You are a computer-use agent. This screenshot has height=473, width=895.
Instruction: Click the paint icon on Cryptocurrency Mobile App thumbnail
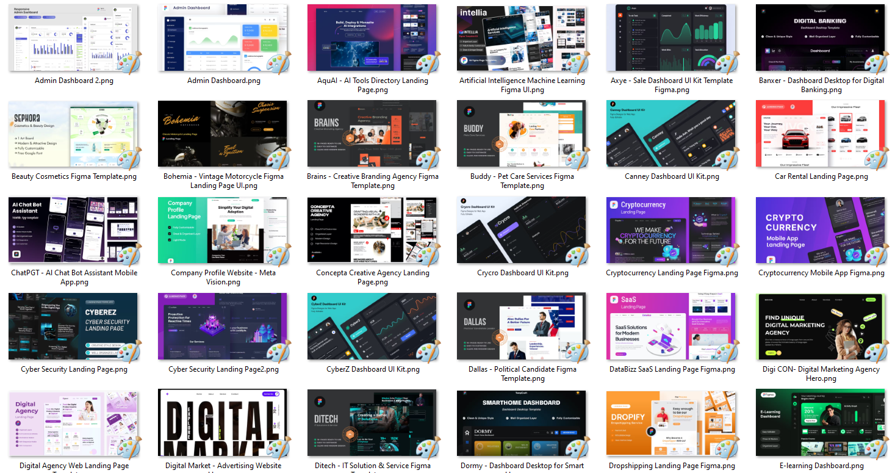coord(876,255)
